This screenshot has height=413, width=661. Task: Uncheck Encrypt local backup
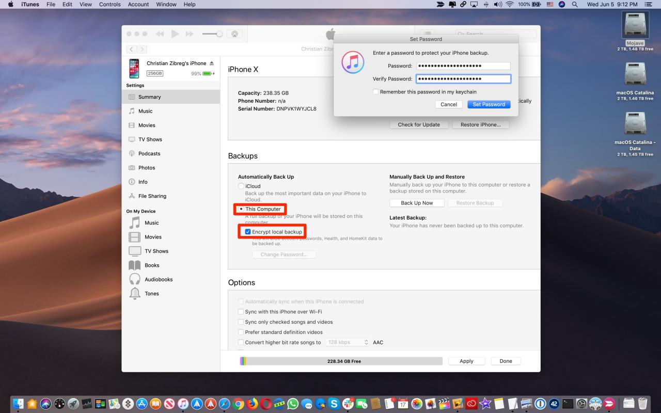(x=248, y=232)
